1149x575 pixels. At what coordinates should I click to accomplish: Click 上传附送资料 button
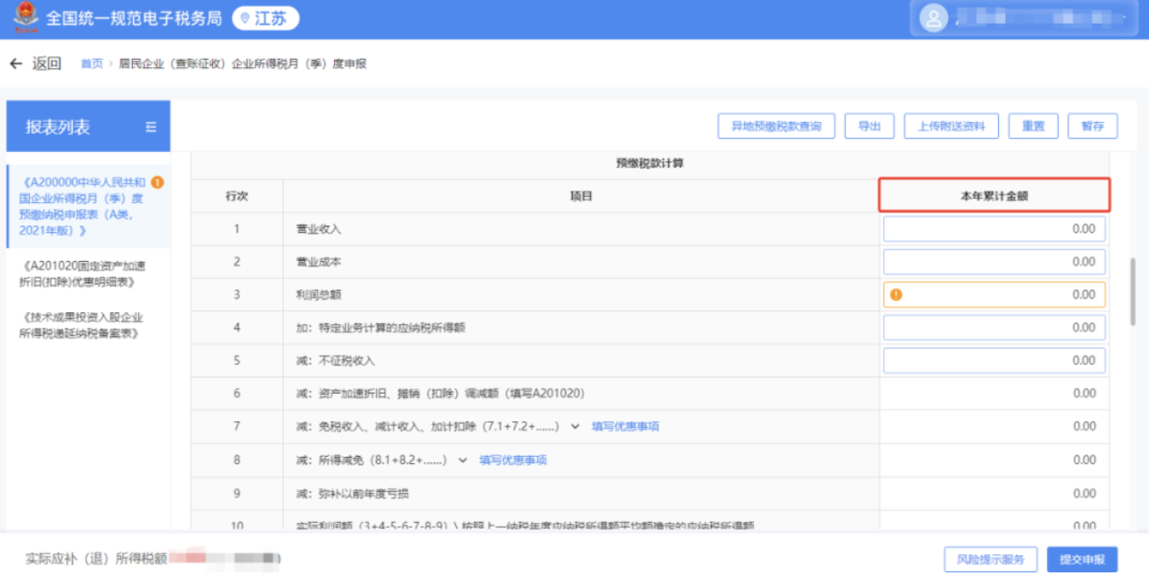(x=951, y=126)
